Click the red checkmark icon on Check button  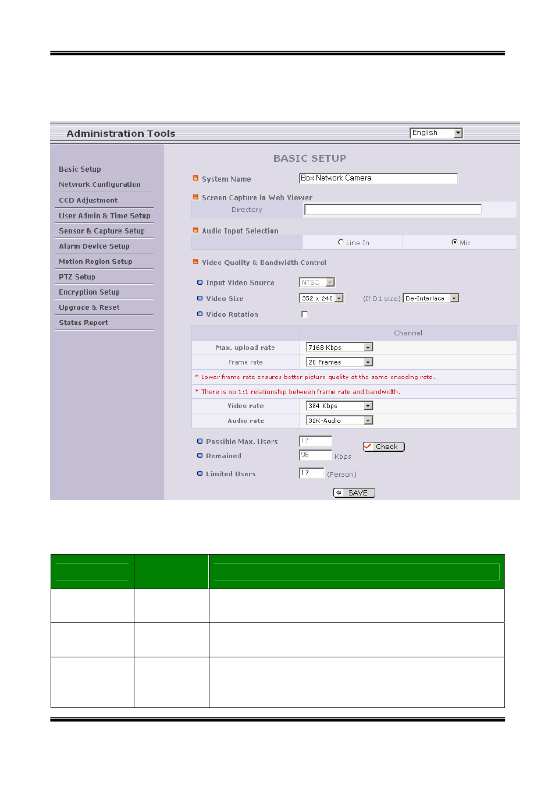[x=368, y=447]
